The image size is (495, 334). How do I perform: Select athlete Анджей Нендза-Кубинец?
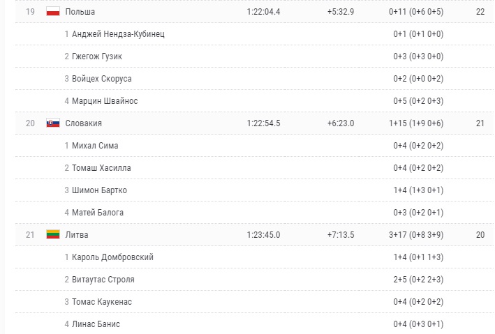point(118,34)
